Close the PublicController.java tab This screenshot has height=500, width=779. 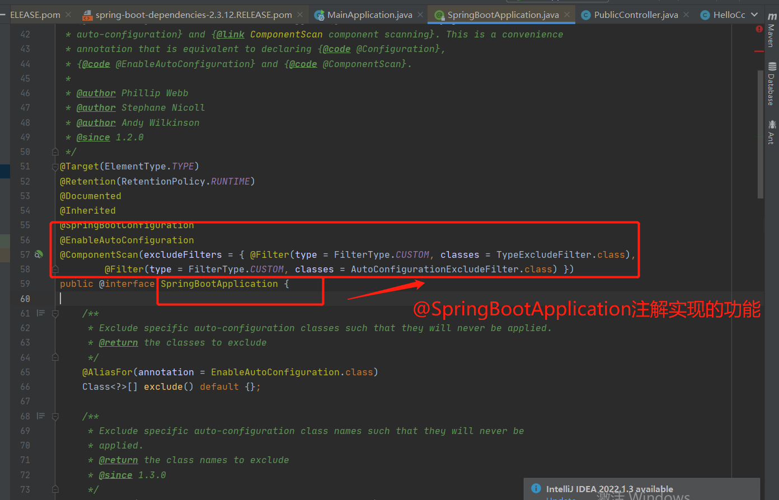686,15
